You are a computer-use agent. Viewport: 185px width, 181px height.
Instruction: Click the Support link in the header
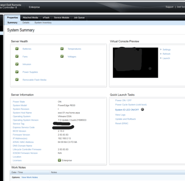(169, 7)
